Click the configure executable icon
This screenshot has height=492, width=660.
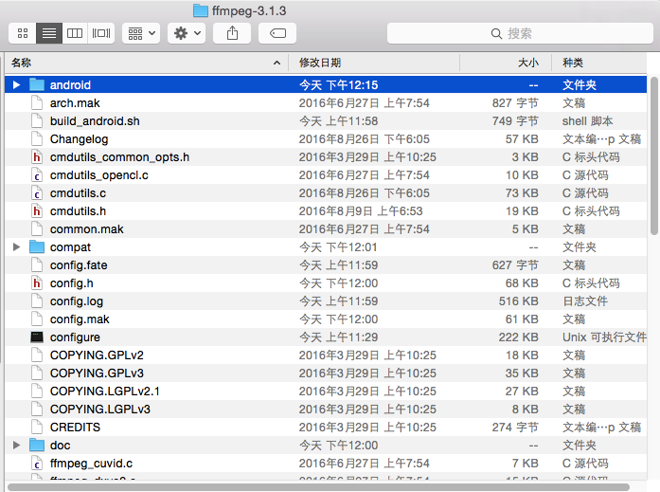coord(37,337)
